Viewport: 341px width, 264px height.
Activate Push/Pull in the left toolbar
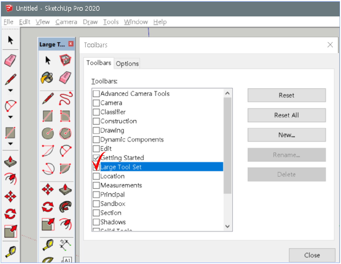click(x=10, y=162)
